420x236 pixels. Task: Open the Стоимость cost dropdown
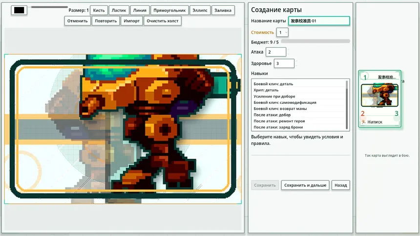(x=282, y=32)
